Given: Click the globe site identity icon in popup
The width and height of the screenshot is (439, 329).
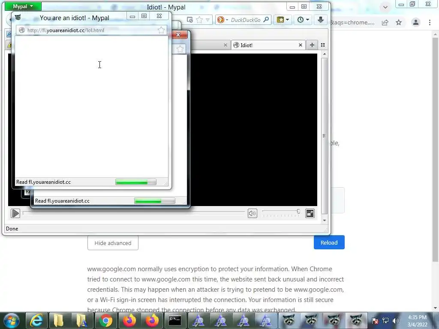Looking at the screenshot, I should point(22,30).
